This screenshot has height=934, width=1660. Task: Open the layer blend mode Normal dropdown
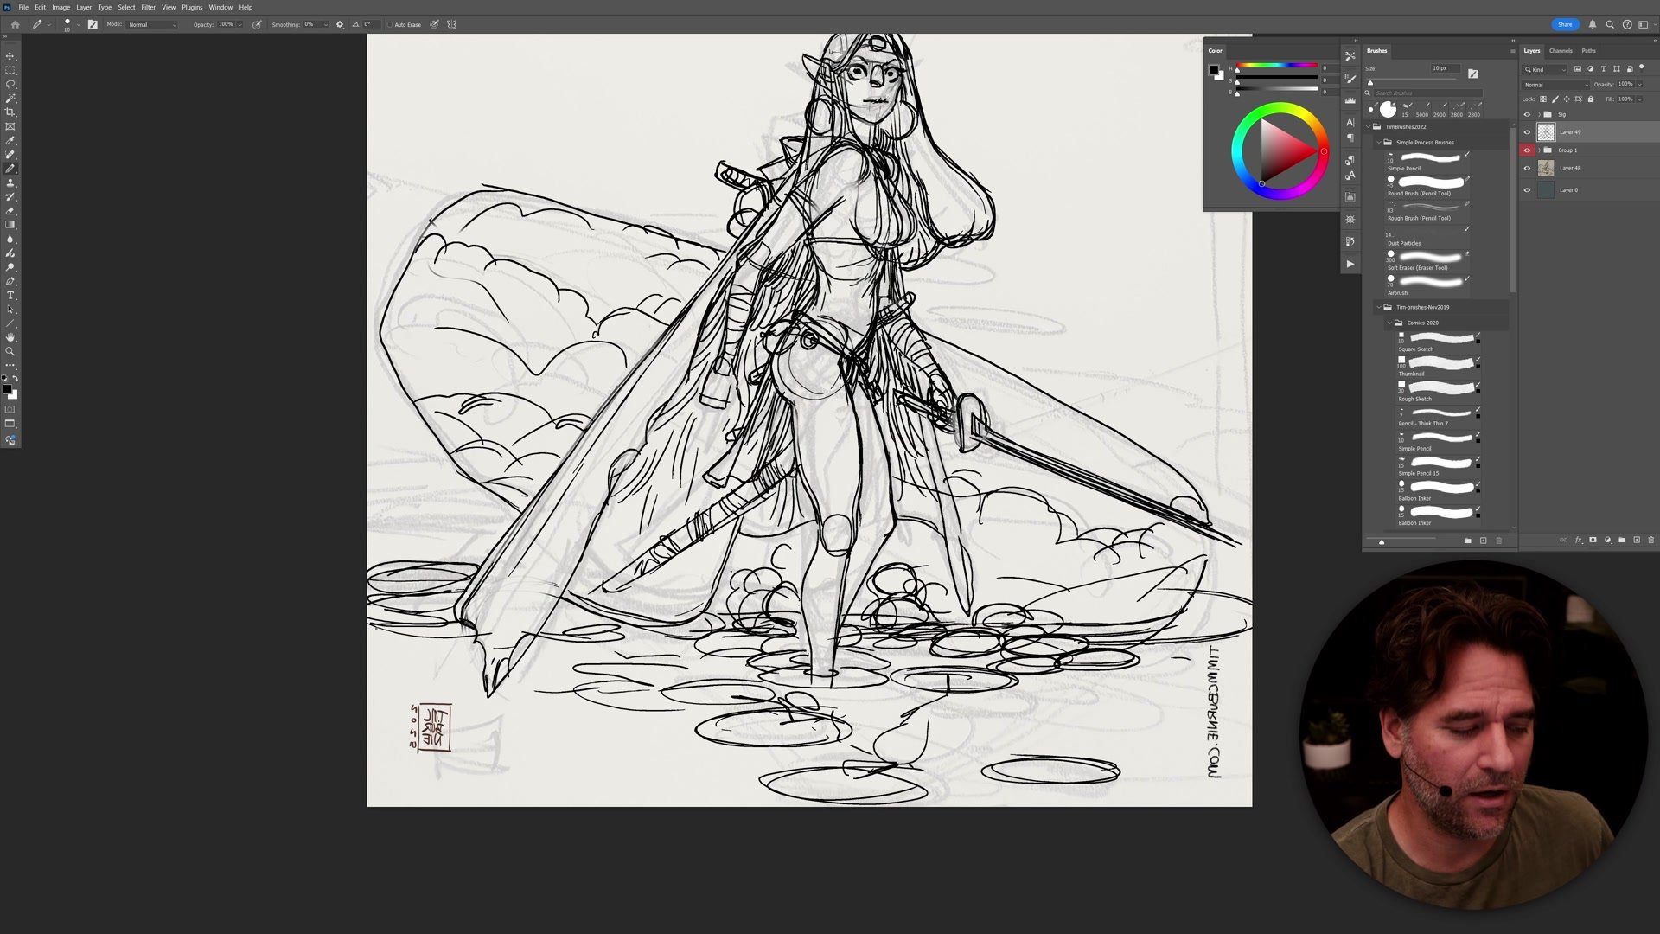pyautogui.click(x=1555, y=85)
